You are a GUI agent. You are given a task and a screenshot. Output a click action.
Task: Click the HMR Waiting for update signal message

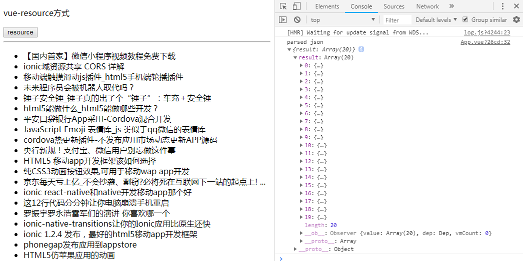point(357,32)
